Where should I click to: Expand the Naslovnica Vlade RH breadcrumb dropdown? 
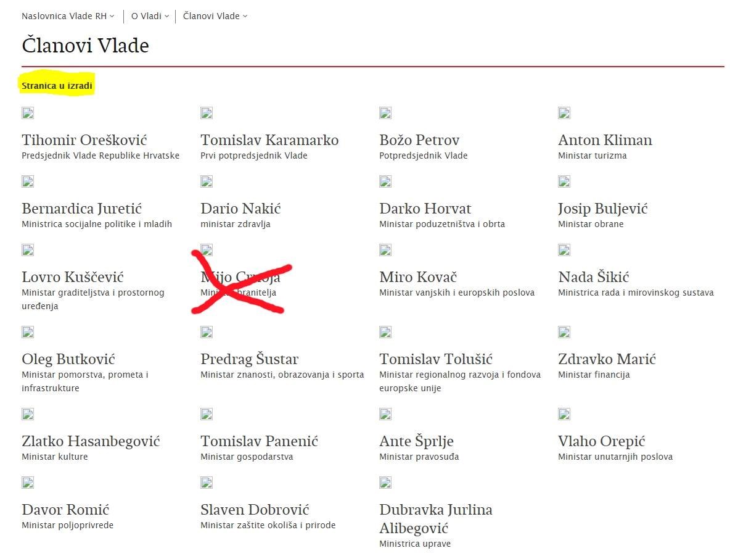68,16
